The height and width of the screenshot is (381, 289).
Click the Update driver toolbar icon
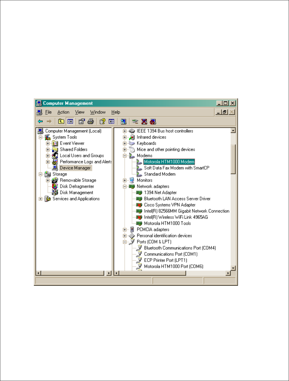[135, 121]
